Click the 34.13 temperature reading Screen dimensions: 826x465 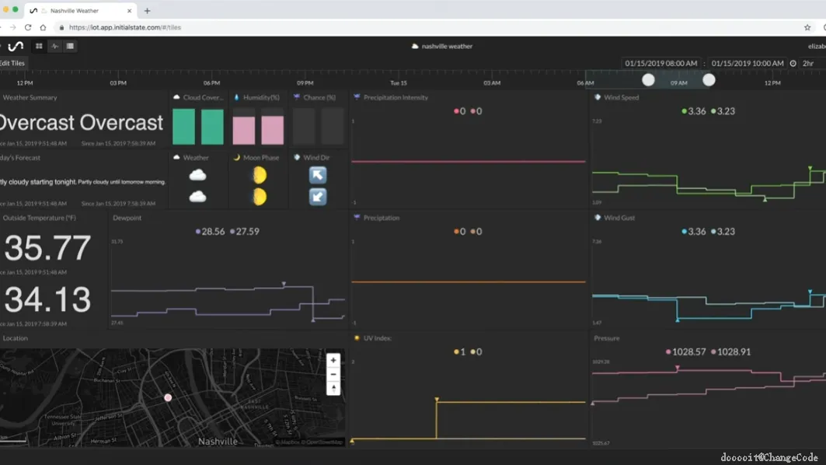[x=48, y=299]
